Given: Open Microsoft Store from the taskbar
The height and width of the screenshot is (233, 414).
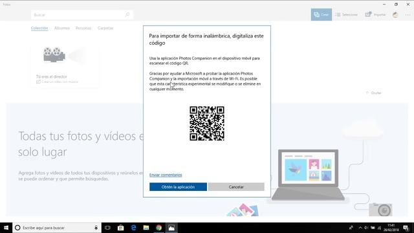Looking at the screenshot, I should click(x=121, y=227).
